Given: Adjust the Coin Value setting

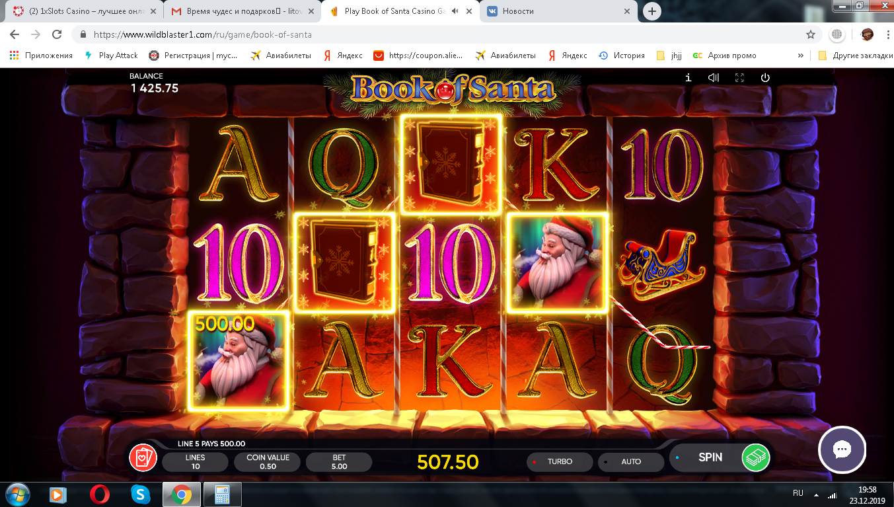Looking at the screenshot, I should point(268,461).
